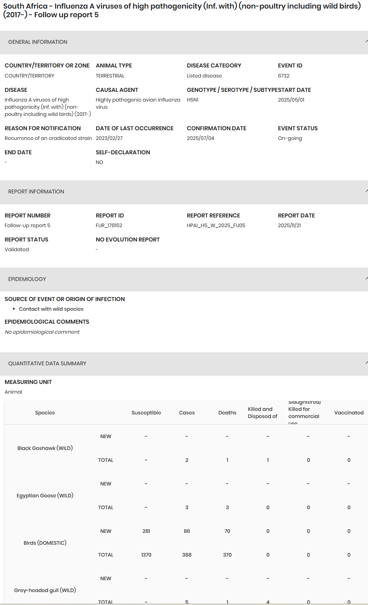Collapse the Report Information section chevron
Image resolution: width=368 pixels, height=605 pixels.
coord(366,191)
